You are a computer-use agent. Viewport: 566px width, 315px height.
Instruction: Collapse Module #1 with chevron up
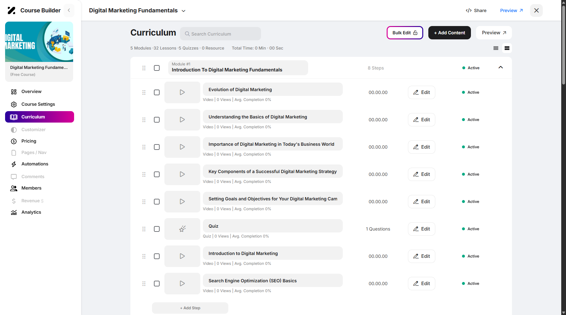(500, 67)
